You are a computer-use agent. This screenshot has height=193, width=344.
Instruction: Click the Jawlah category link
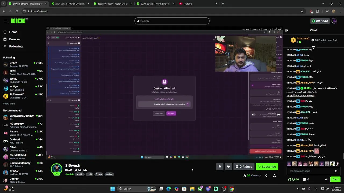point(69,175)
